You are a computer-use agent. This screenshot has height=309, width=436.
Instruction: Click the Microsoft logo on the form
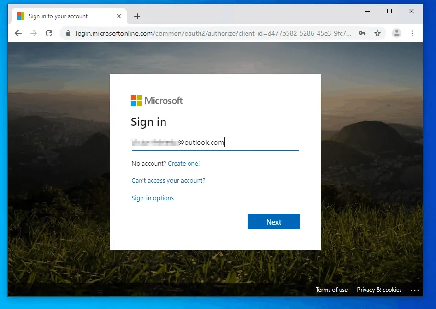pos(156,100)
